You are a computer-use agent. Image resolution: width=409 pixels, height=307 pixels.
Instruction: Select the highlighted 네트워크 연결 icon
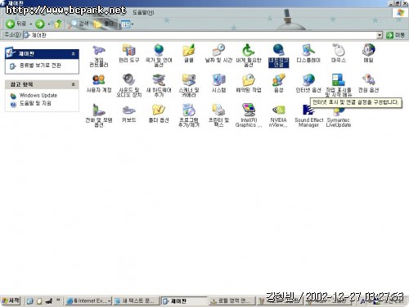tap(278, 56)
